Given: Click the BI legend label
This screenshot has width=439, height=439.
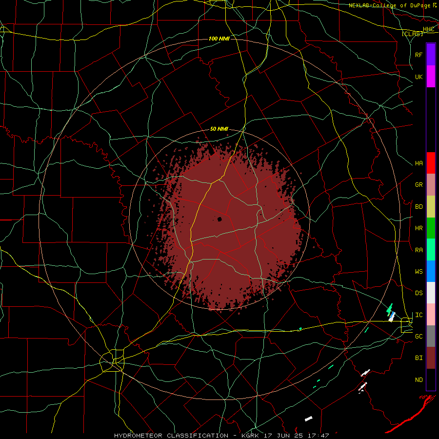Looking at the screenshot, I should [419, 358].
